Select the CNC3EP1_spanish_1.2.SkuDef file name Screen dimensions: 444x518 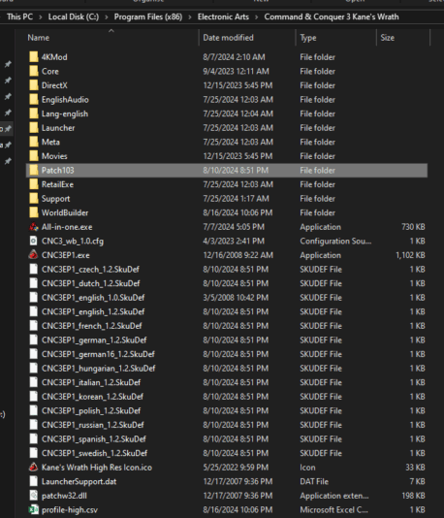tap(94, 439)
